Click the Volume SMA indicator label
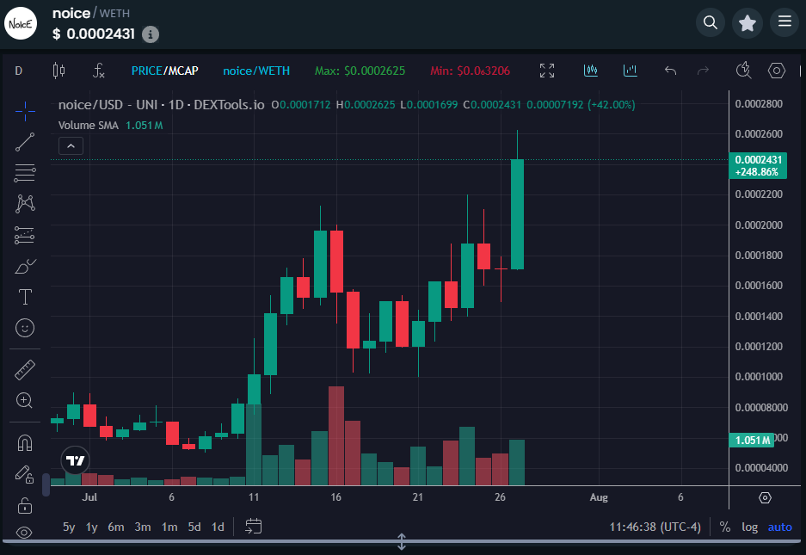 click(x=89, y=126)
